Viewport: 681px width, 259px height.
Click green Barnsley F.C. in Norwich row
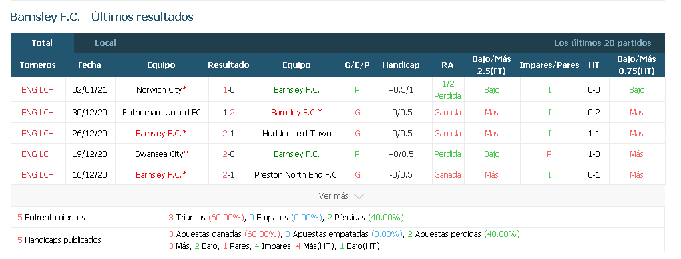[296, 90]
